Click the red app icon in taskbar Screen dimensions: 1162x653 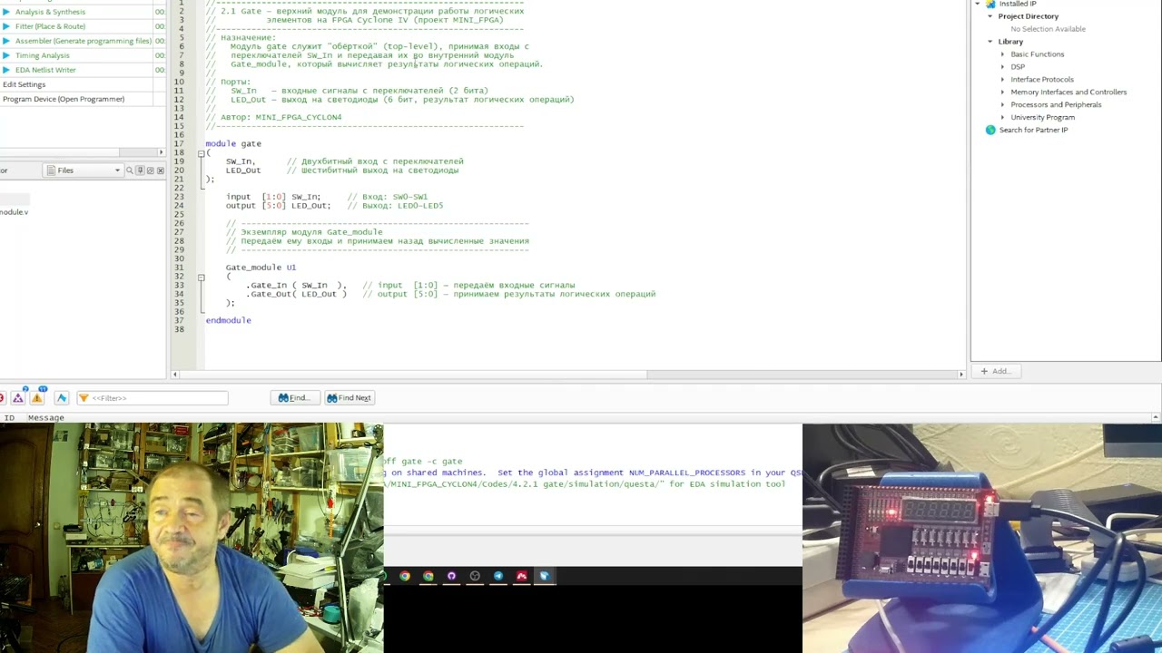[x=521, y=576]
